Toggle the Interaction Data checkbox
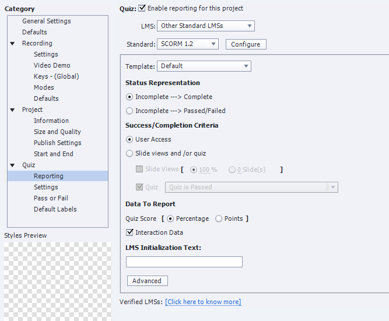This screenshot has height=321, width=389. (130, 232)
